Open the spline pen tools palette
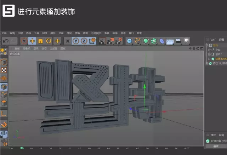Screen dimensions: 227x155 tap(137, 41)
